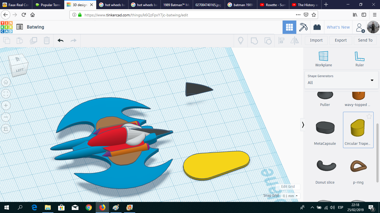Switch to orthographic view cube icon

pyautogui.click(x=6, y=129)
